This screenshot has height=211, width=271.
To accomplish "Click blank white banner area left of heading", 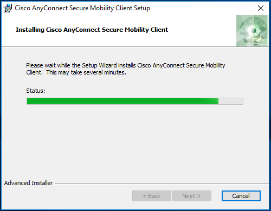I will 8,31.
